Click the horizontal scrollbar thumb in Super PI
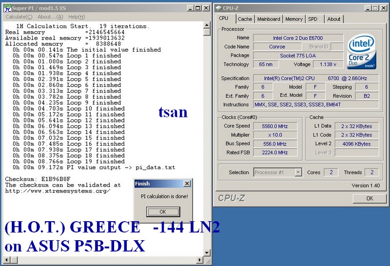The height and width of the screenshot is (266, 390). 14,260
